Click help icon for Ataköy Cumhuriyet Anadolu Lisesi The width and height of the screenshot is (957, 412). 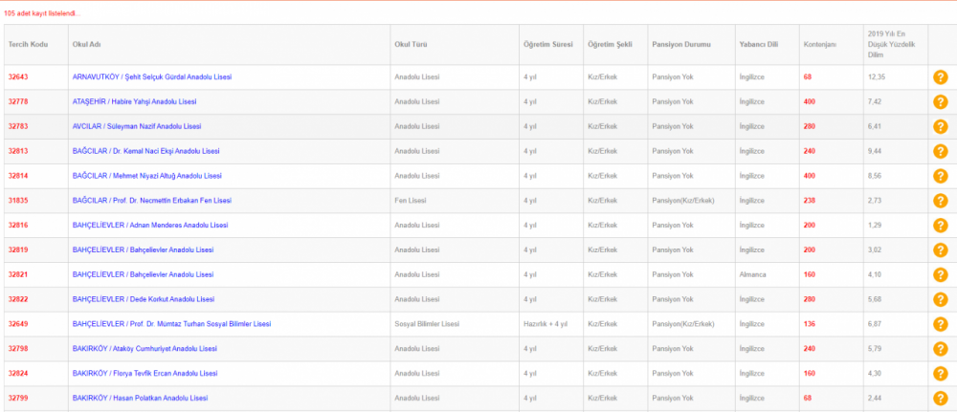click(940, 349)
